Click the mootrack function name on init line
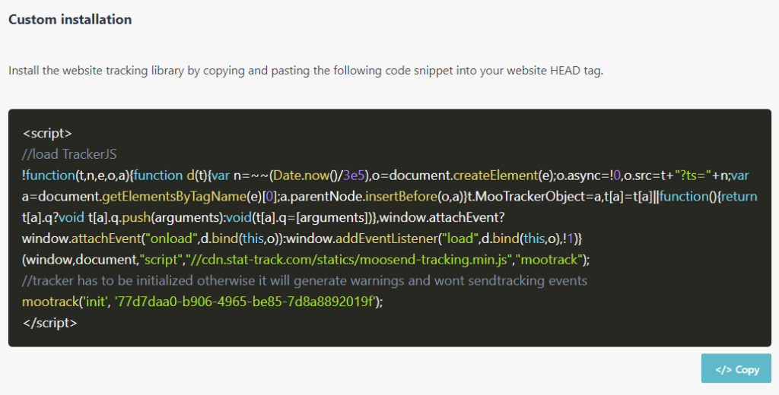This screenshot has height=395, width=779. (x=51, y=302)
